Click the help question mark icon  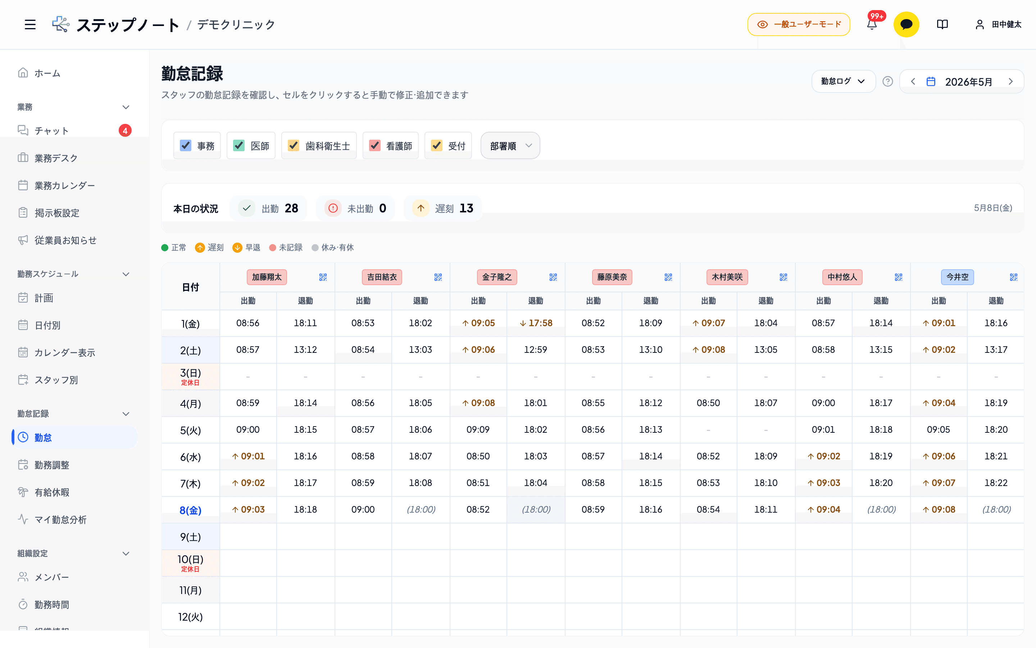[887, 81]
